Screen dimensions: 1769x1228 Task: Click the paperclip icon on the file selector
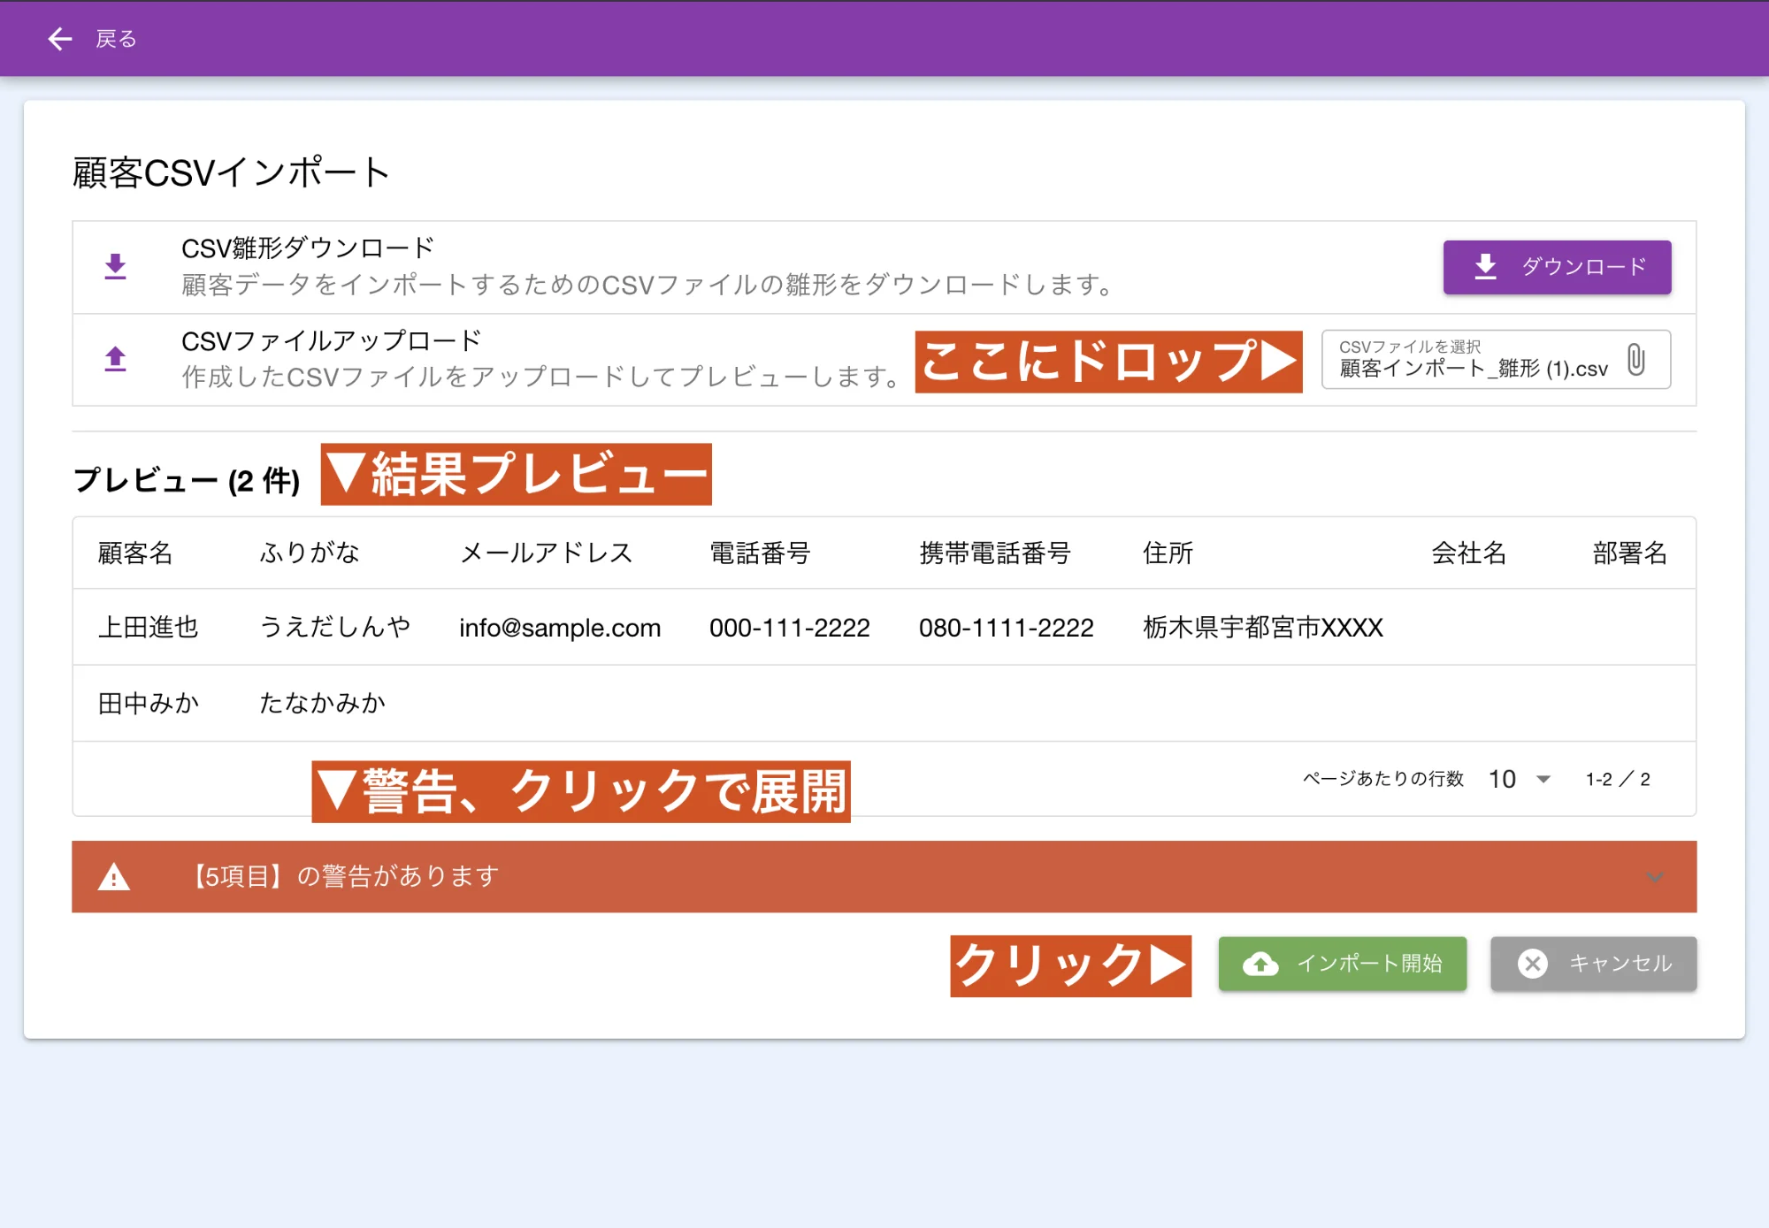pyautogui.click(x=1637, y=359)
